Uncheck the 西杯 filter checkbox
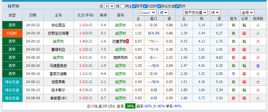 [x=177, y=6]
